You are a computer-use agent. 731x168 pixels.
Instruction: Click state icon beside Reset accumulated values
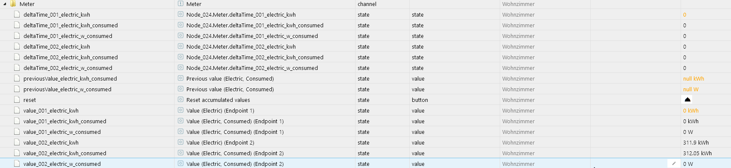pyautogui.click(x=181, y=100)
